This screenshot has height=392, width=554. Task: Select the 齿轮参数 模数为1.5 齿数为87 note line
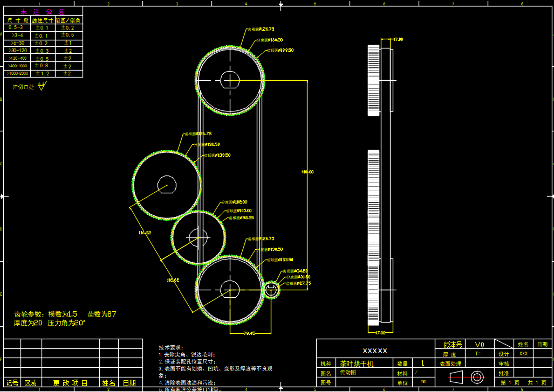click(x=65, y=314)
